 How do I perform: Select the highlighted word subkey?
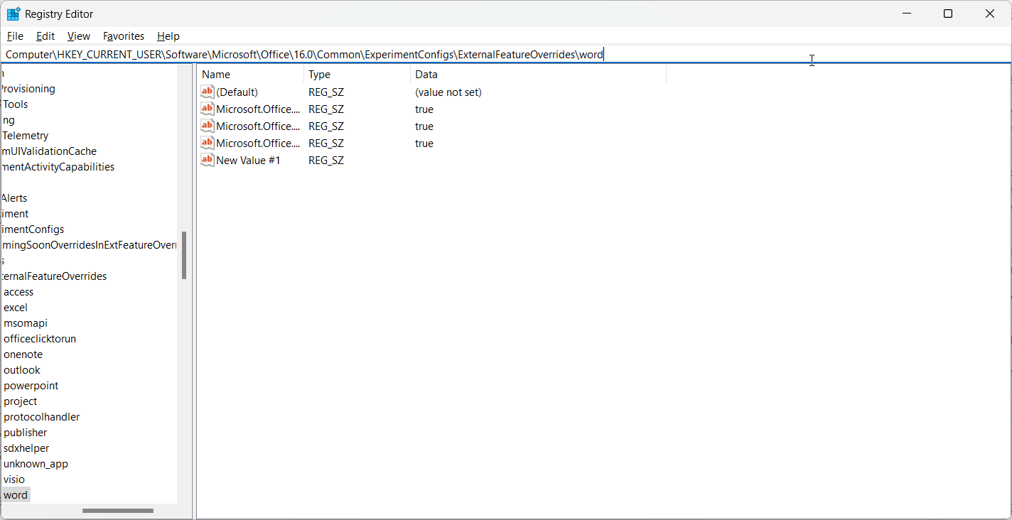point(16,494)
